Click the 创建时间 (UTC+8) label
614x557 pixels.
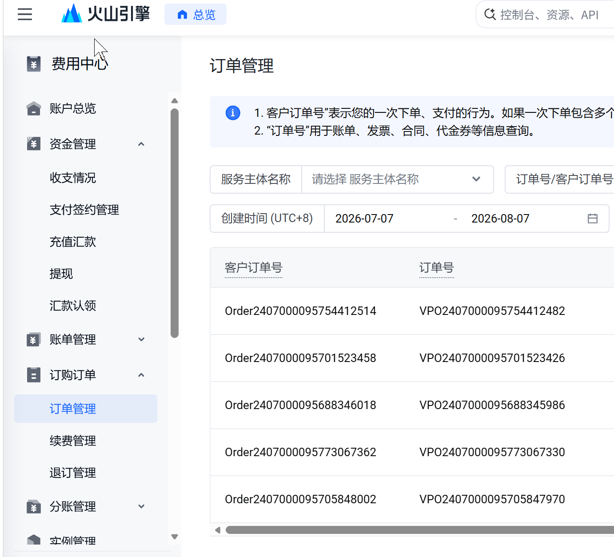(267, 219)
